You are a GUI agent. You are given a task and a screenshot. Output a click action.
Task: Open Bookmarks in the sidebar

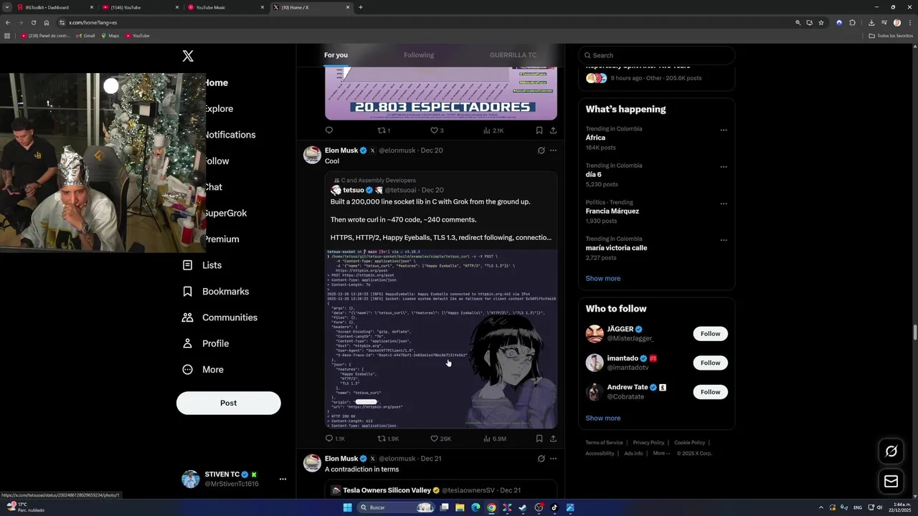(x=216, y=292)
